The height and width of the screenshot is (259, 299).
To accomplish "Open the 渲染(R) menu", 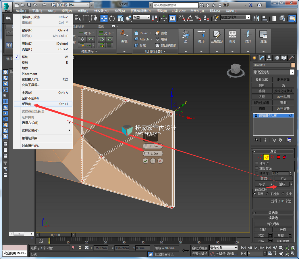I will [161, 11].
